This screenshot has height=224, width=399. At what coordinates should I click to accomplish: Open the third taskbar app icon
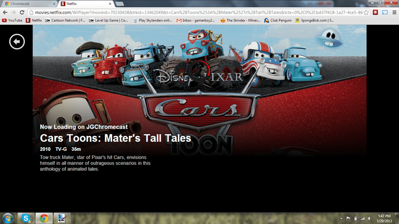[x=62, y=218]
